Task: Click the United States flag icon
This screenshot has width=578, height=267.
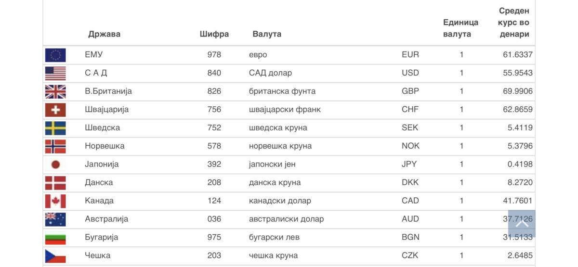Action: 55,73
